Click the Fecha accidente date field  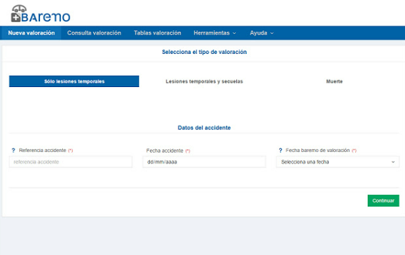pos(204,162)
